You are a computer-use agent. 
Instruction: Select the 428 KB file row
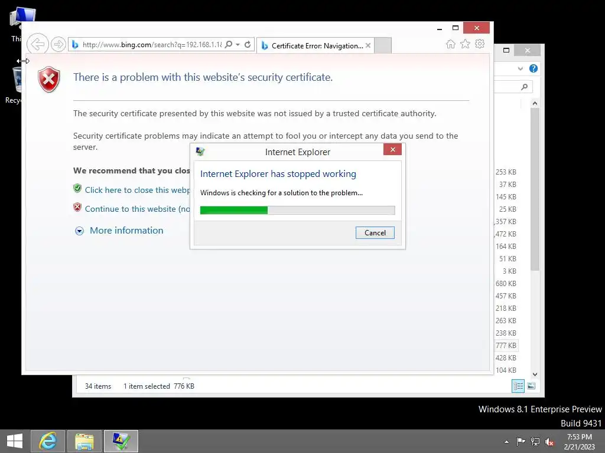pos(506,358)
